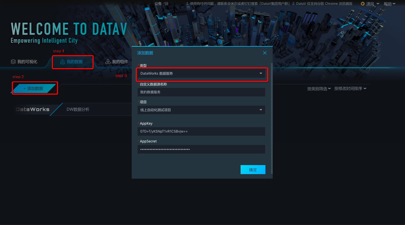The width and height of the screenshot is (405, 225).
Task: Click the AppSecret password field
Action: tap(201, 149)
